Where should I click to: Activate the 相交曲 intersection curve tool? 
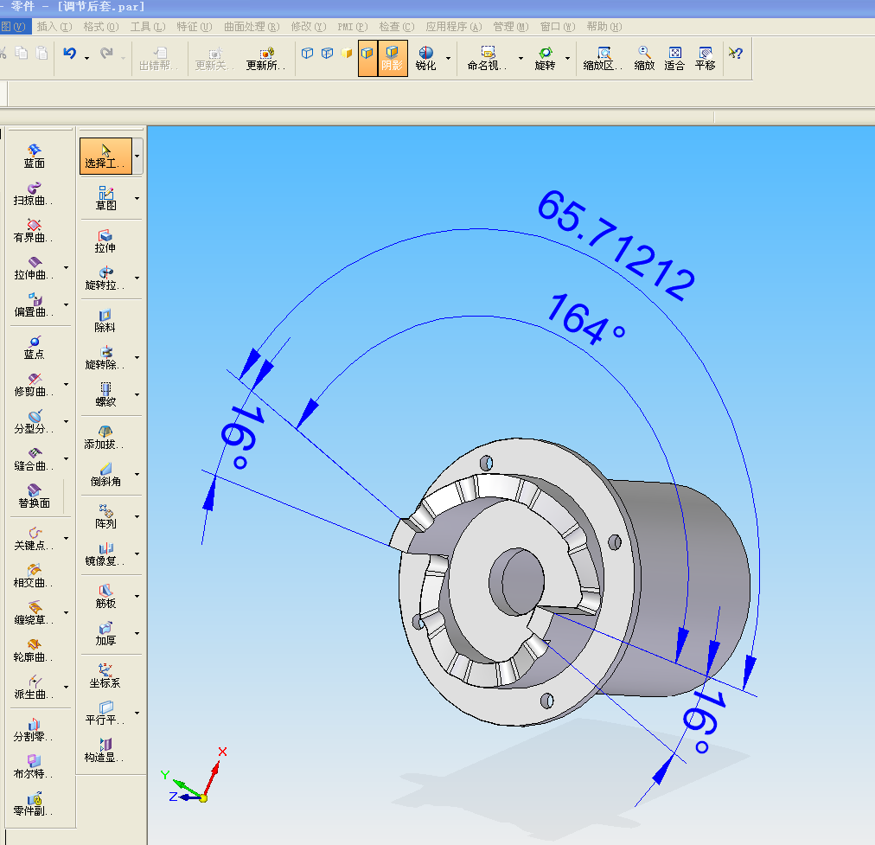tap(34, 576)
